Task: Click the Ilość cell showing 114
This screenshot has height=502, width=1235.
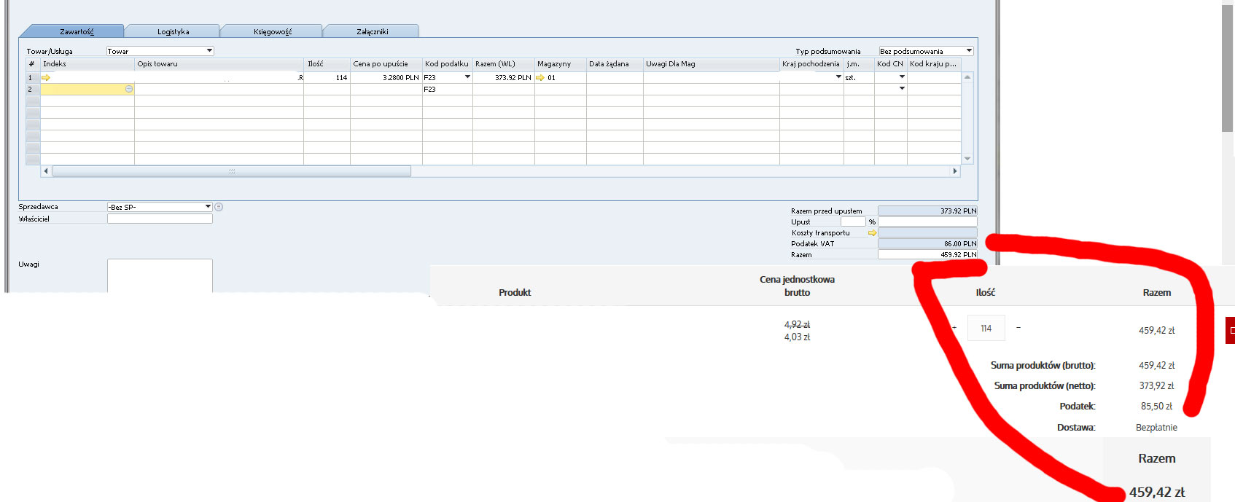Action: [327, 77]
